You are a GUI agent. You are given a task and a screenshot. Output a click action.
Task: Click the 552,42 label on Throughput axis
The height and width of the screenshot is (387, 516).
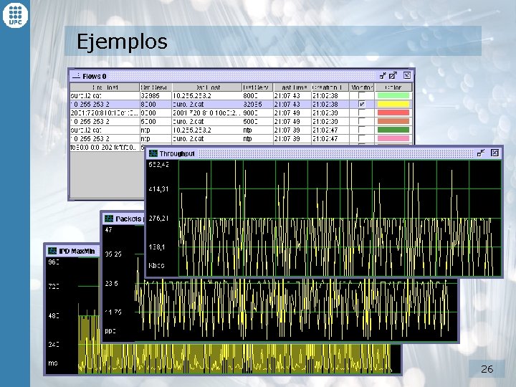coord(159,164)
